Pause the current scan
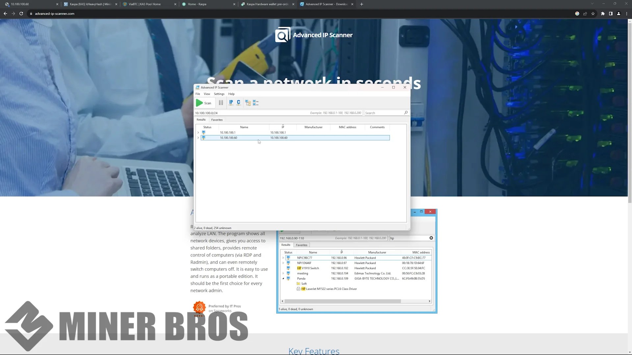 coord(221,103)
